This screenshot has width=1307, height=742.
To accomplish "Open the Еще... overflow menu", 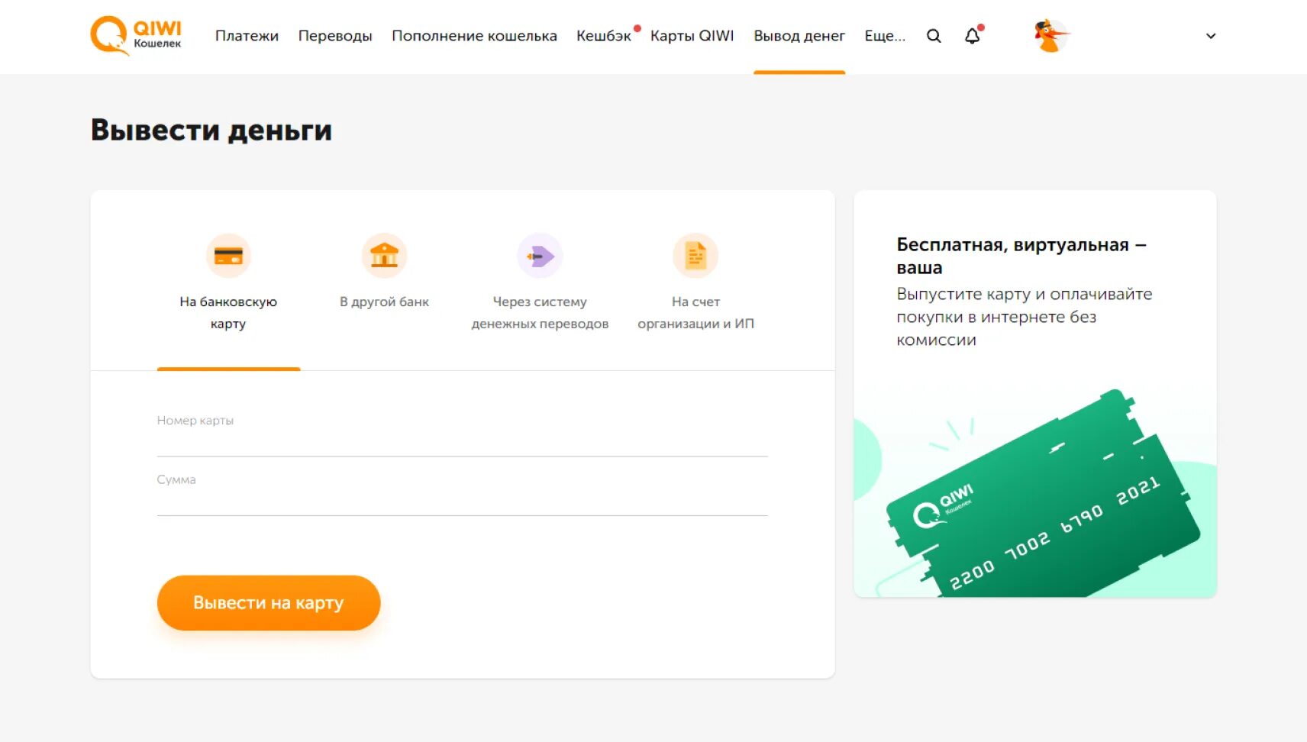I will point(886,36).
